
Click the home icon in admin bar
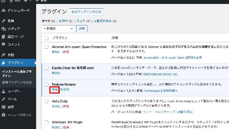[11, 1]
